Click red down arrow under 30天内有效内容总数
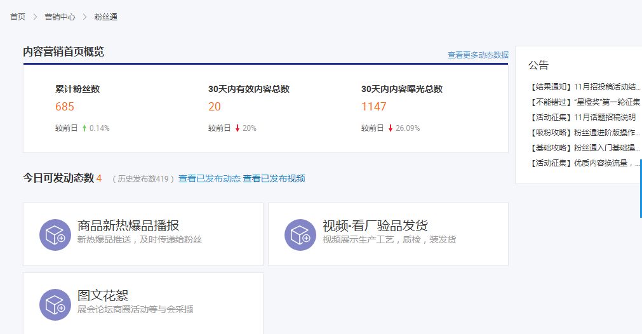 click(x=237, y=128)
